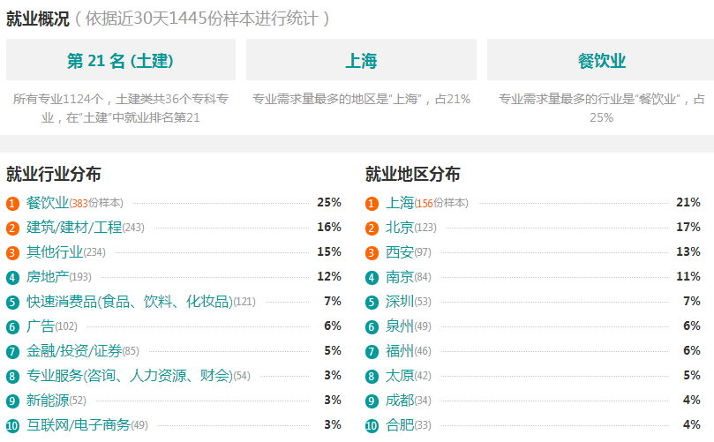Open the 福州 region link
The width and height of the screenshot is (714, 442).
coord(400,350)
